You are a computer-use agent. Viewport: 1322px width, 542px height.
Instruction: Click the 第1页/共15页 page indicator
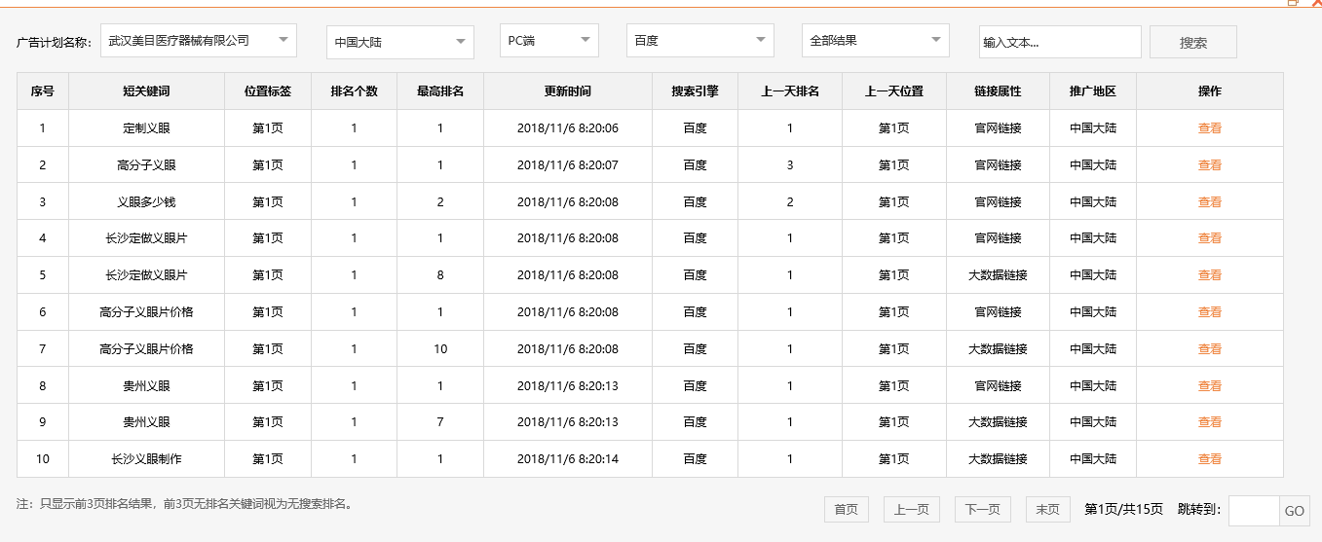[x=1123, y=510]
